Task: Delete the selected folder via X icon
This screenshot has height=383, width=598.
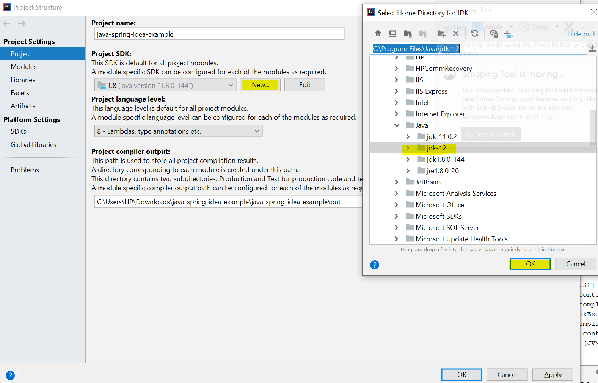Action: [x=456, y=33]
